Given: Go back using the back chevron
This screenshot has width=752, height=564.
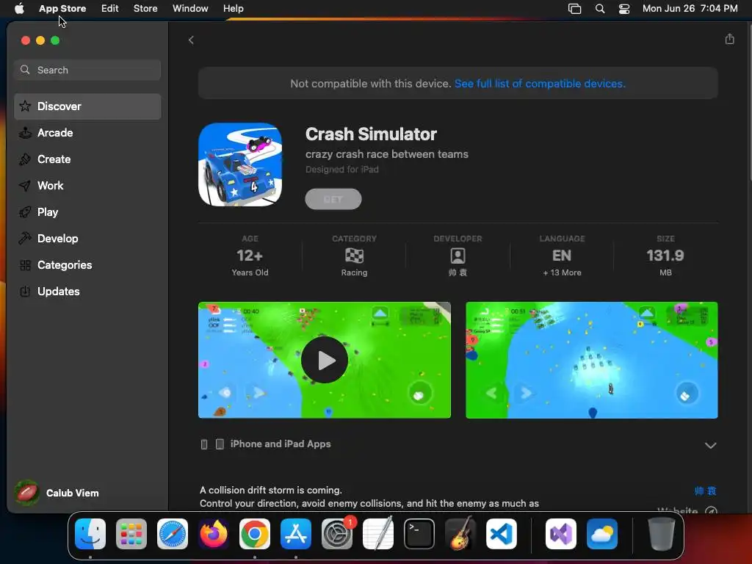Looking at the screenshot, I should (191, 40).
